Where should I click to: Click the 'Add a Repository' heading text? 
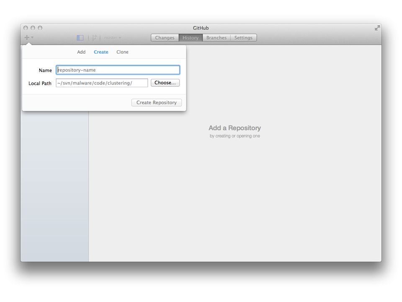click(x=234, y=128)
